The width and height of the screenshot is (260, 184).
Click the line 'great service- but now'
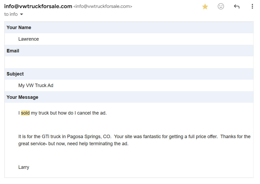pyautogui.click(x=74, y=144)
